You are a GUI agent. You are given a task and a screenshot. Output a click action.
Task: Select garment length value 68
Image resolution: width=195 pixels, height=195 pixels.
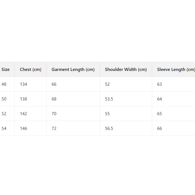(x=54, y=99)
